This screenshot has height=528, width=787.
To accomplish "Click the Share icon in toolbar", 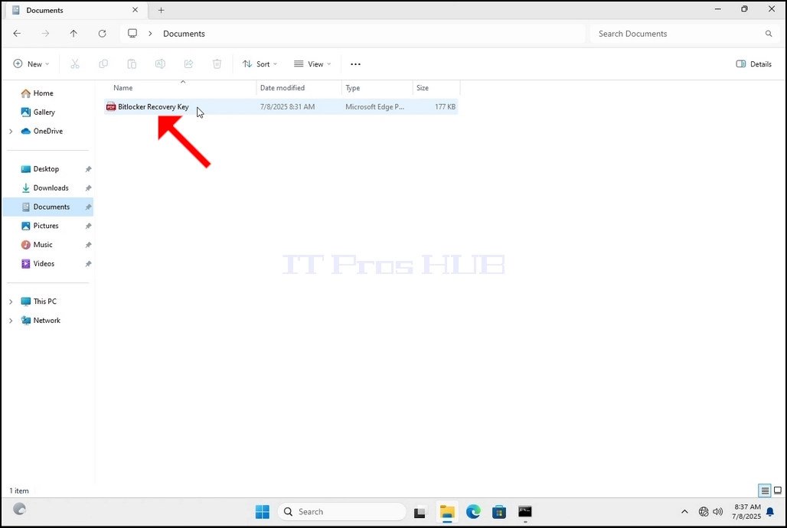I will [x=189, y=64].
